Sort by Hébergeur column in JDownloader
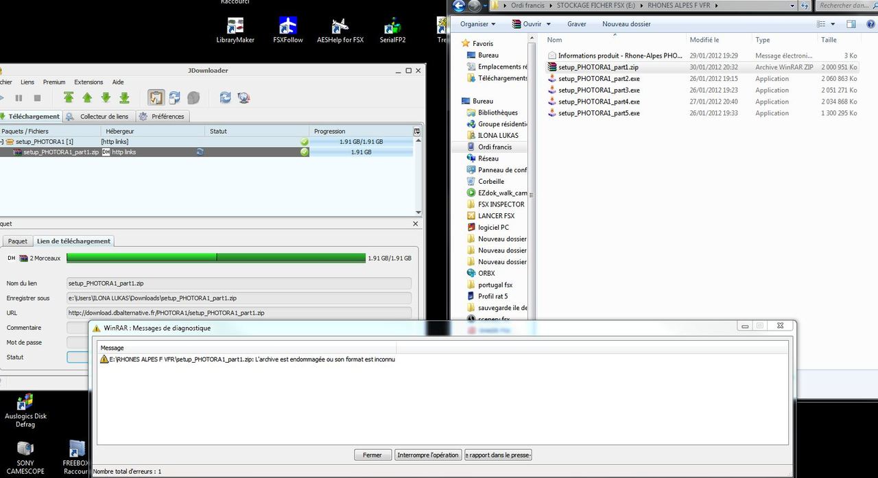878x478 pixels. click(x=153, y=131)
